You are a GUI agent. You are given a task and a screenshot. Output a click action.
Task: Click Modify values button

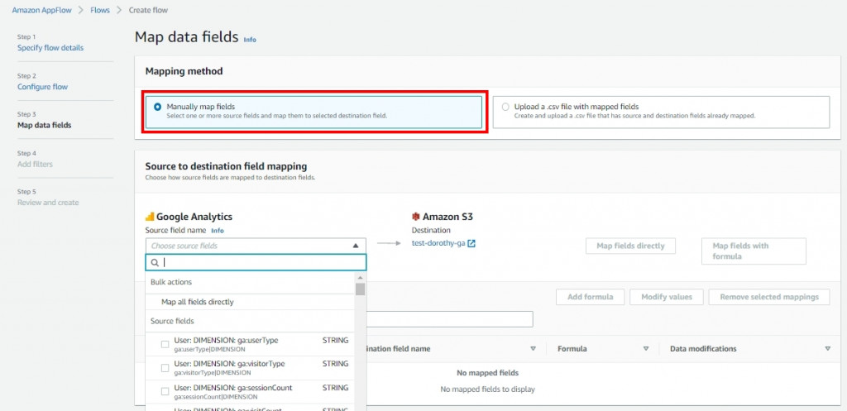(x=667, y=297)
